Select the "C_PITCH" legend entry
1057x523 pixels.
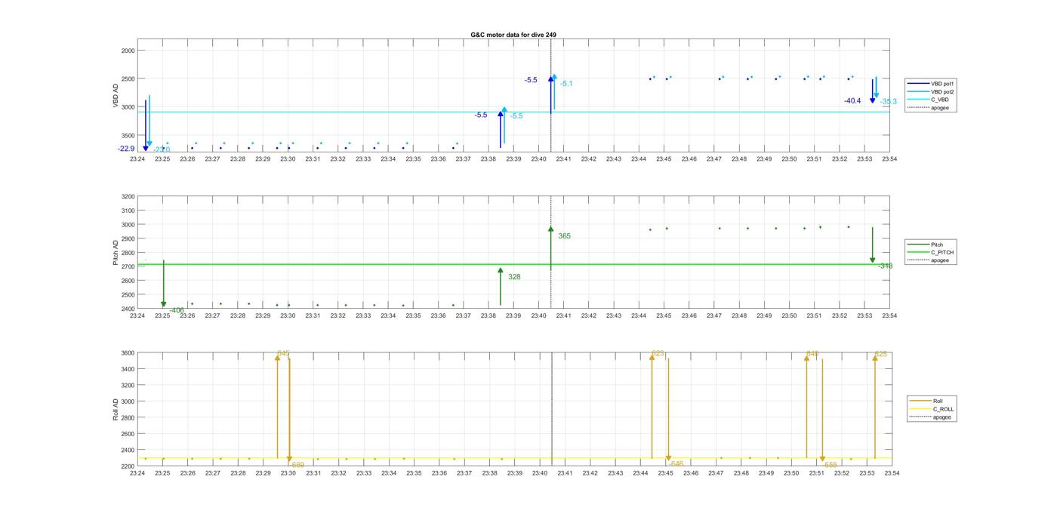[x=930, y=252]
